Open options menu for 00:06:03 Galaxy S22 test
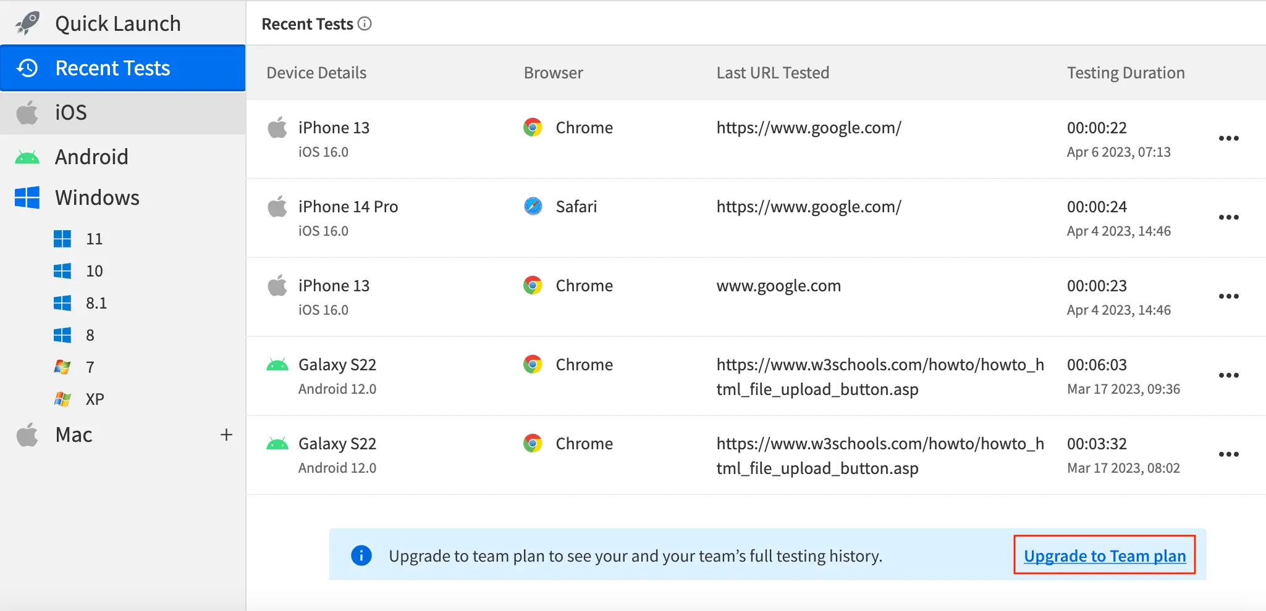This screenshot has height=611, width=1266. (x=1228, y=375)
